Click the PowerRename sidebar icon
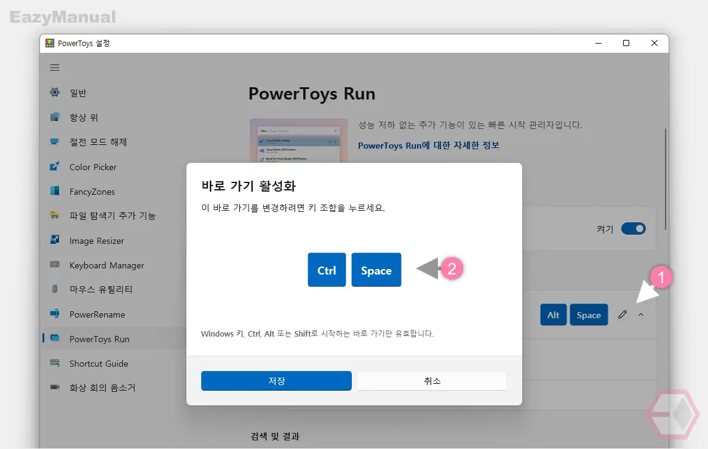This screenshot has width=708, height=449. click(55, 314)
